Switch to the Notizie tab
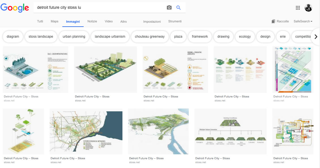This screenshot has height=168, width=320. click(x=92, y=22)
